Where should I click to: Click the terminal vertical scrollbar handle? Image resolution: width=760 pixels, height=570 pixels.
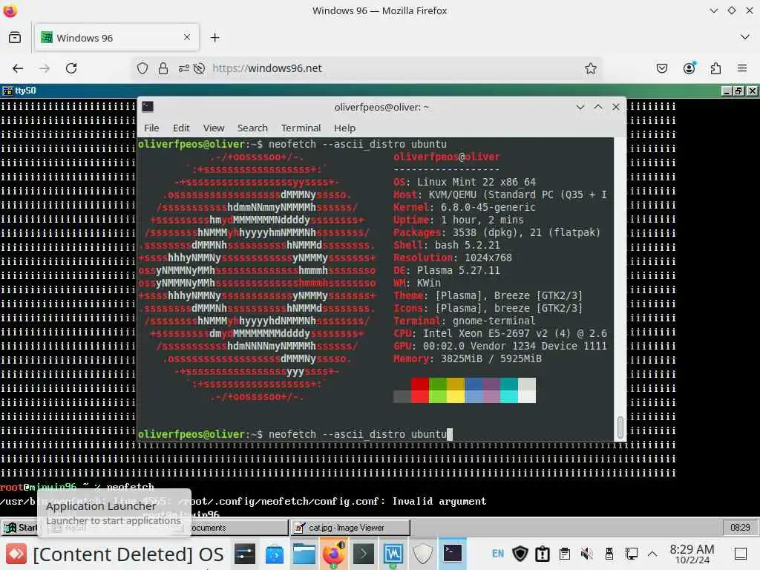620,427
